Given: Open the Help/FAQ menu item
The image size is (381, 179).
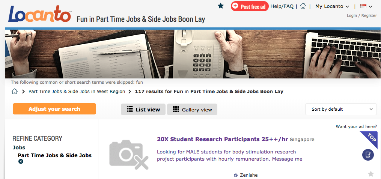Looking at the screenshot, I should [x=282, y=6].
